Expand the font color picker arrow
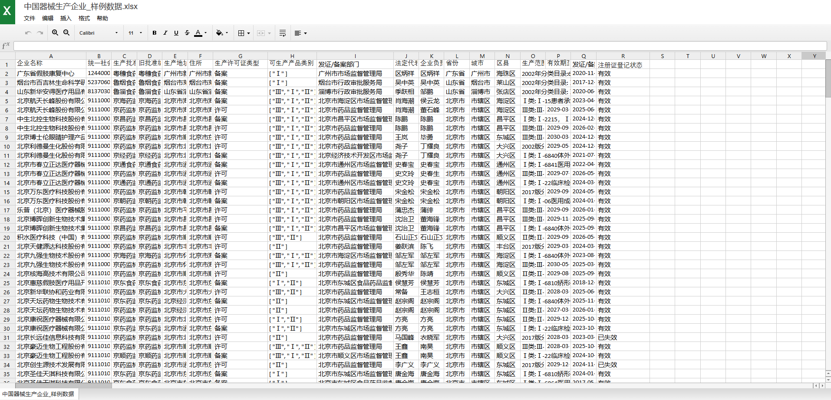Viewport: 831px width, 400px height. [x=206, y=33]
